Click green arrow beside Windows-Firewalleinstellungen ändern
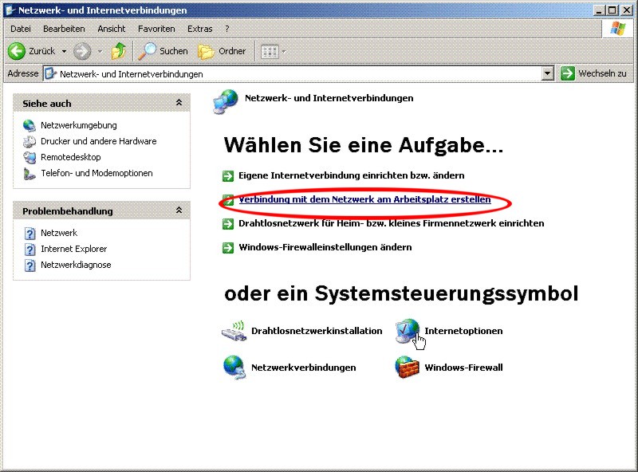Viewport: 638px width, 472px height. (228, 247)
